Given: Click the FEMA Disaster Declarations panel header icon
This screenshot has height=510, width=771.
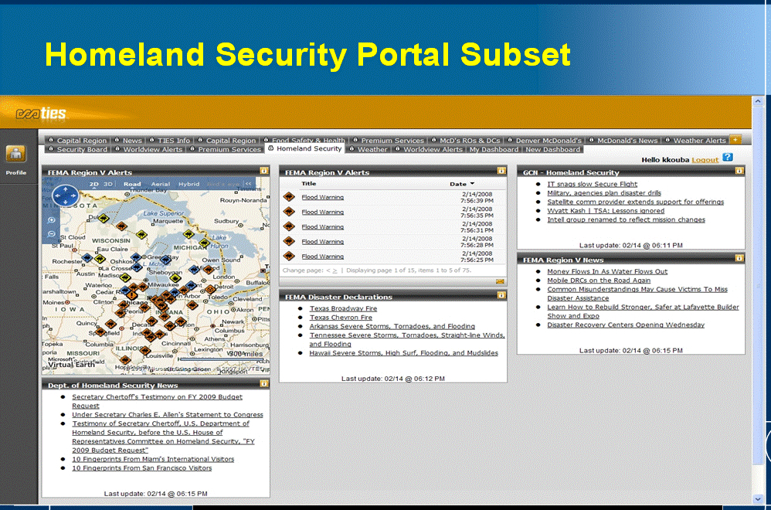Looking at the screenshot, I should pyautogui.click(x=501, y=295).
